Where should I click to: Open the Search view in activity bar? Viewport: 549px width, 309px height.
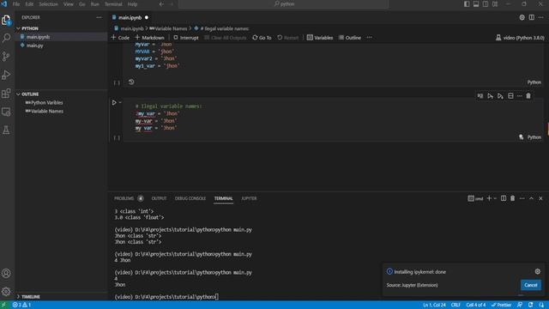tap(6, 38)
